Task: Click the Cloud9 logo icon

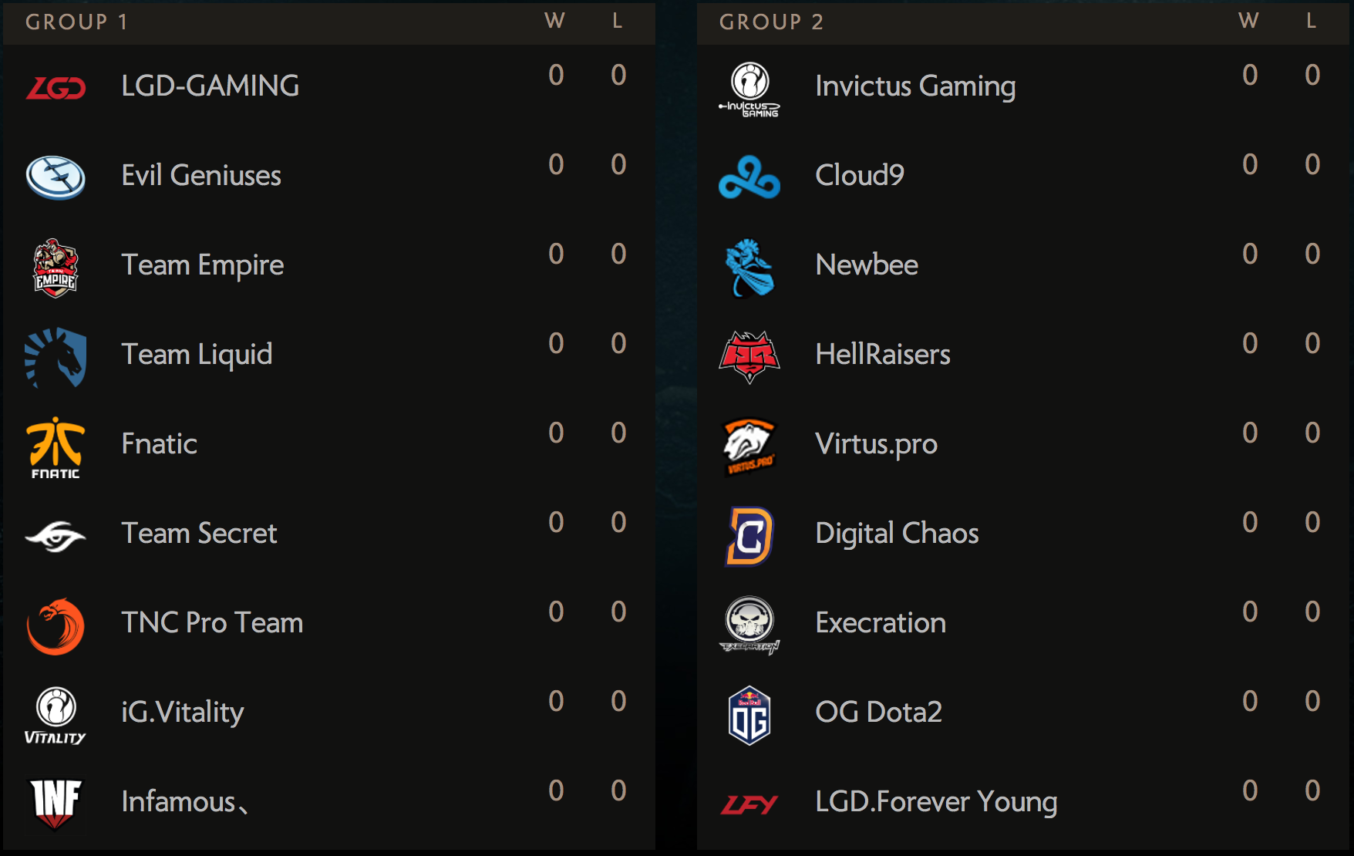Action: 749,177
